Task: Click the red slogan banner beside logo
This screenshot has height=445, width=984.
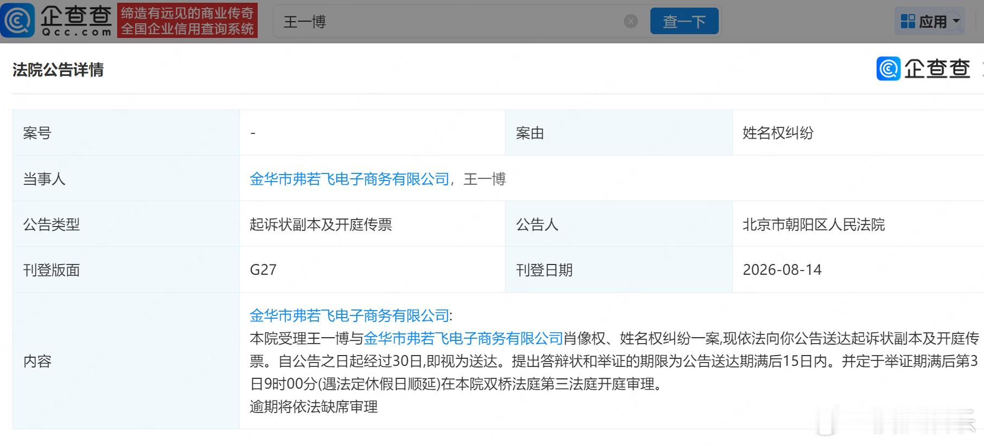Action: 187,21
